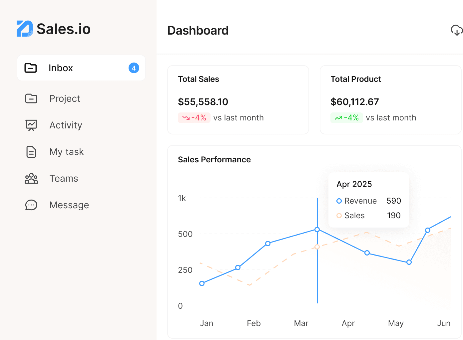
Task: Select the blue Revenue marker at Mar
Action: point(316,229)
